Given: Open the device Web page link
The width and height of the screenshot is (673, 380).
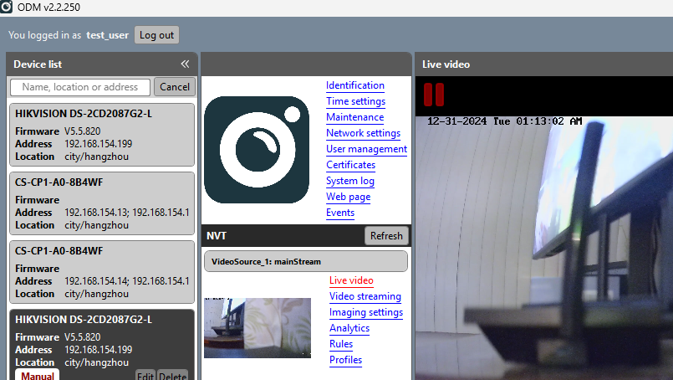Looking at the screenshot, I should click(x=348, y=197).
